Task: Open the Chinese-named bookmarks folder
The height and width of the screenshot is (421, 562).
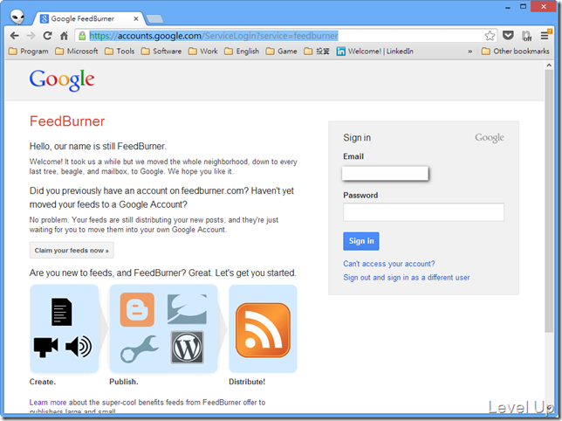Action: 317,52
